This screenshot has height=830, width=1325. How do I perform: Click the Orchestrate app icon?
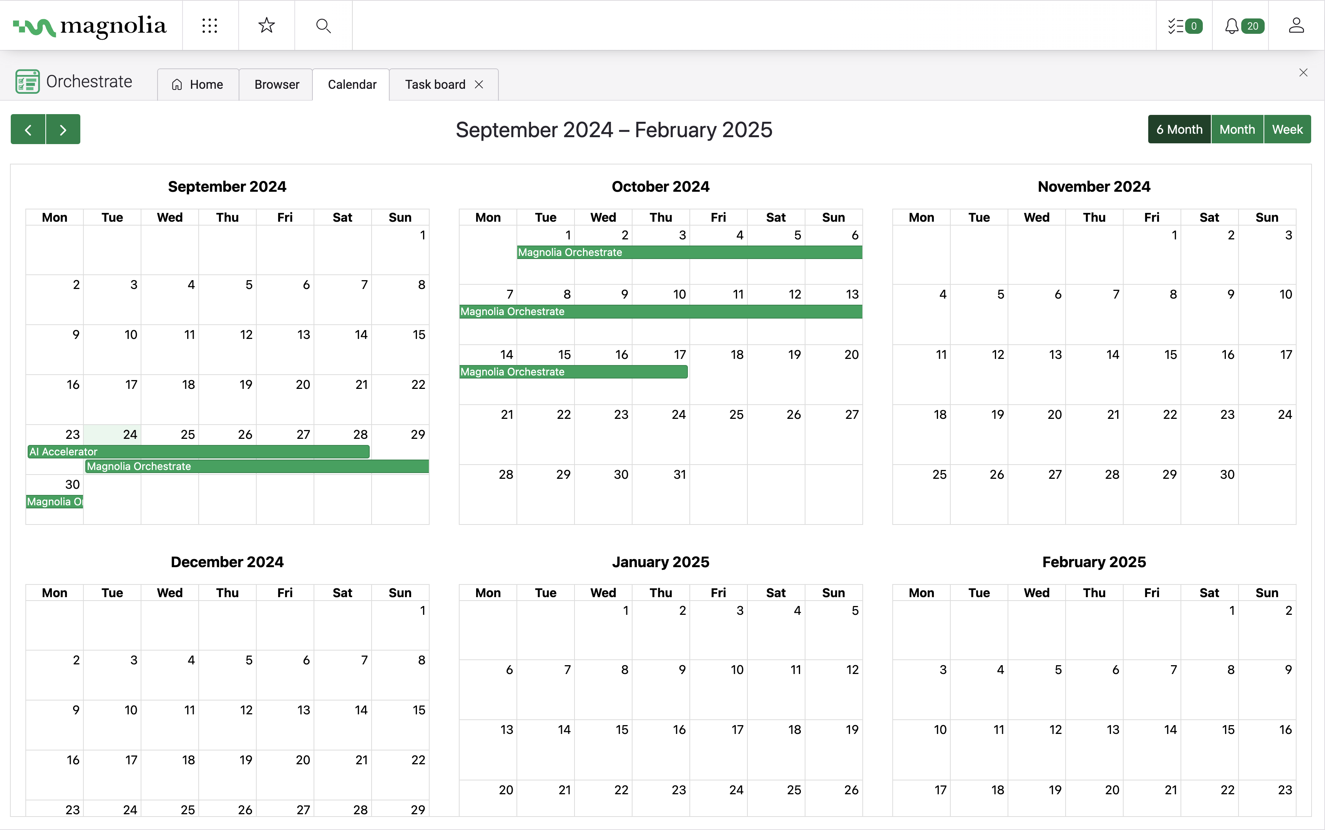coord(27,80)
